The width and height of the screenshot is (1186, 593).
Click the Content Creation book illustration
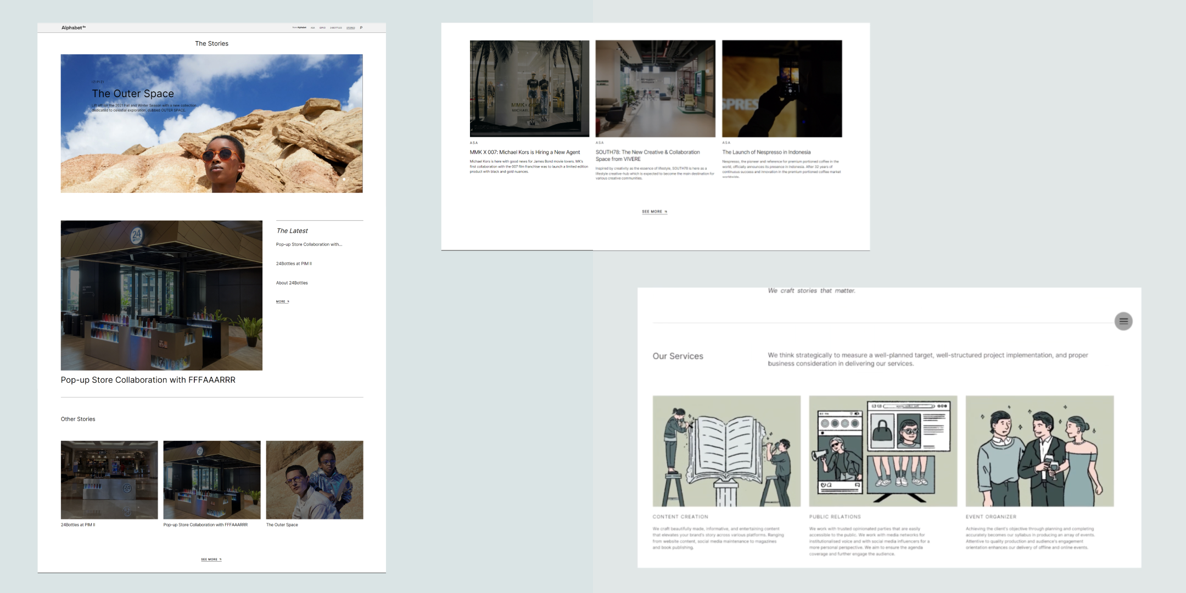tap(726, 451)
